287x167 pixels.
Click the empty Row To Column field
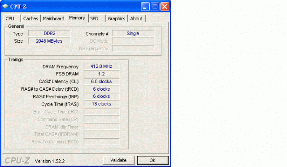[102, 141]
